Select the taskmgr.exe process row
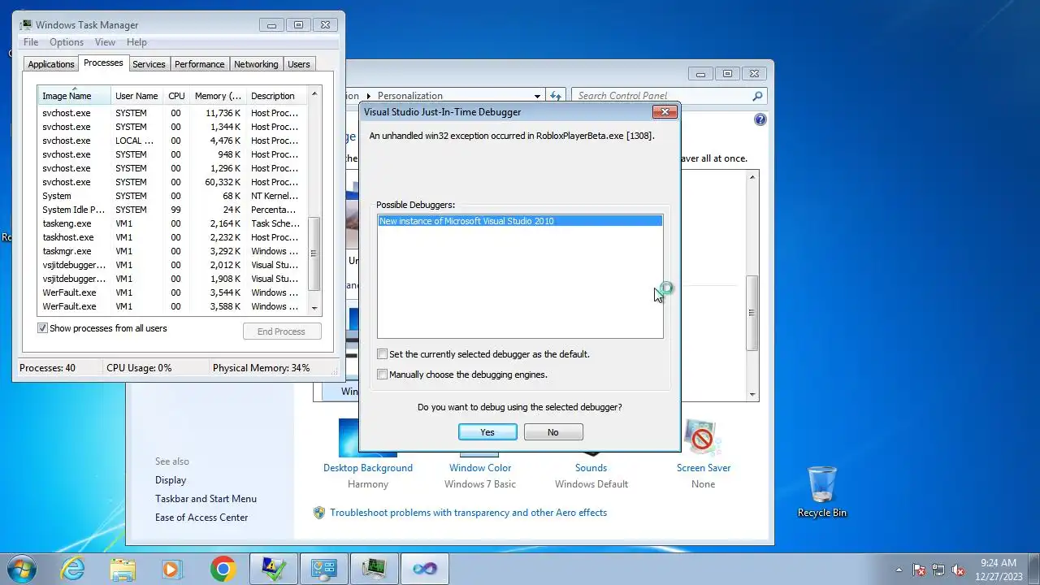The image size is (1040, 585). (172, 251)
